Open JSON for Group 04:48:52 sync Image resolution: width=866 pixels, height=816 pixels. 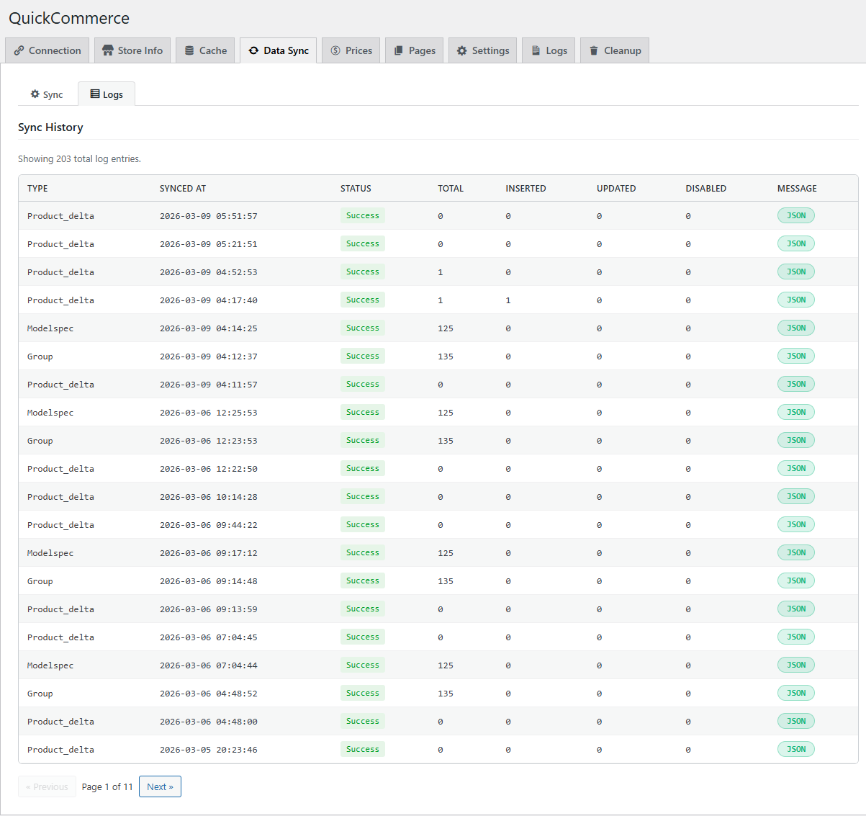[796, 693]
